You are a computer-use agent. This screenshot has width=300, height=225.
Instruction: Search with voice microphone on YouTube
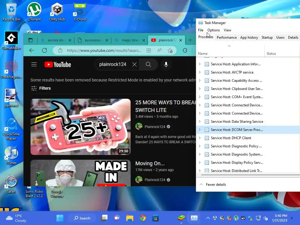(x=166, y=64)
